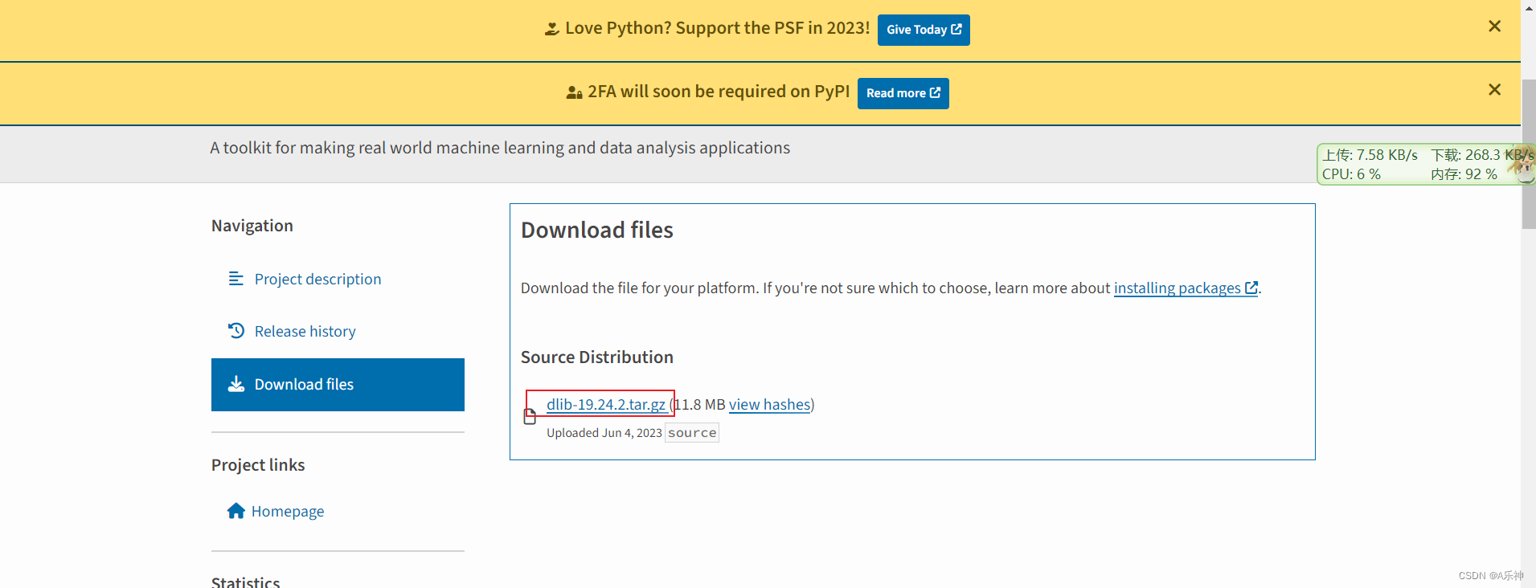This screenshot has width=1536, height=588.
Task: Click the 'Uploaded Jun 4, 2023' text
Action: tap(604, 433)
